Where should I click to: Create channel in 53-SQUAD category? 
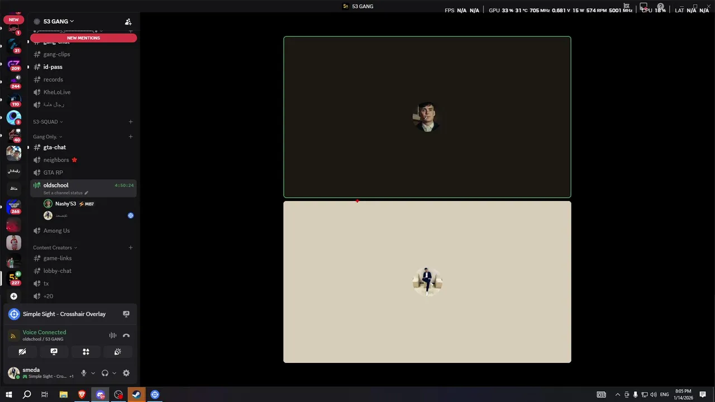coord(131,122)
